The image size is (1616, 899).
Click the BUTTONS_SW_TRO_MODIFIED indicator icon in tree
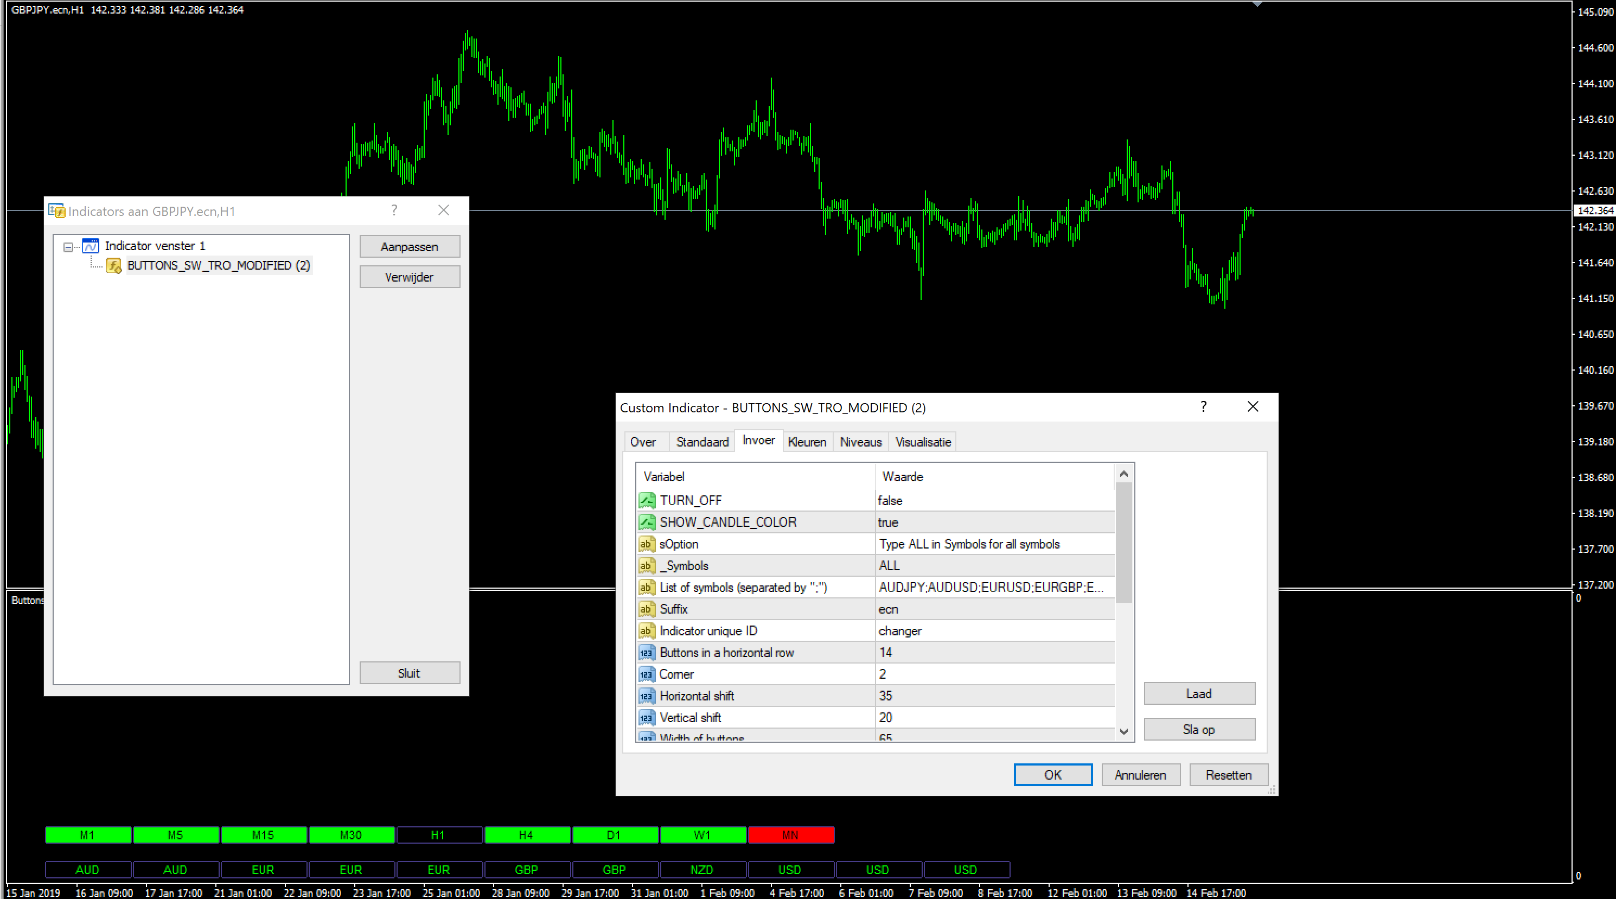113,266
